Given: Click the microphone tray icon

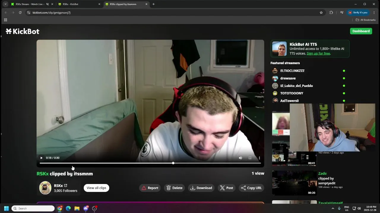Looking at the screenshot, I should [339, 209].
